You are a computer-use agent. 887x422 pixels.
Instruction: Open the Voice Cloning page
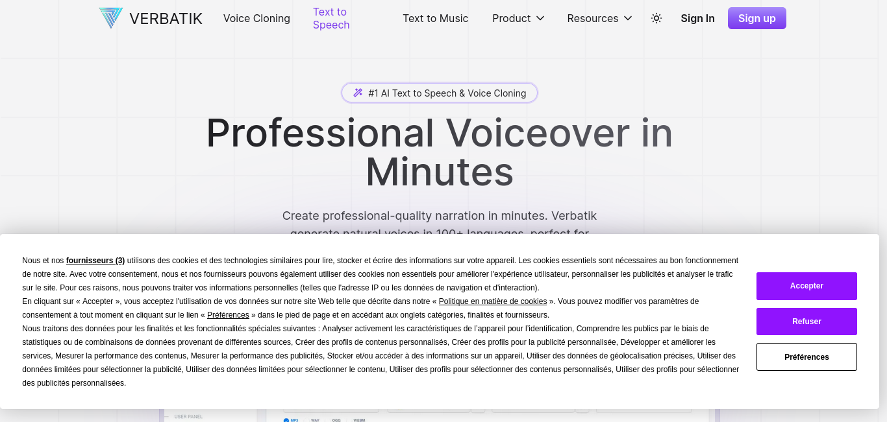click(256, 18)
